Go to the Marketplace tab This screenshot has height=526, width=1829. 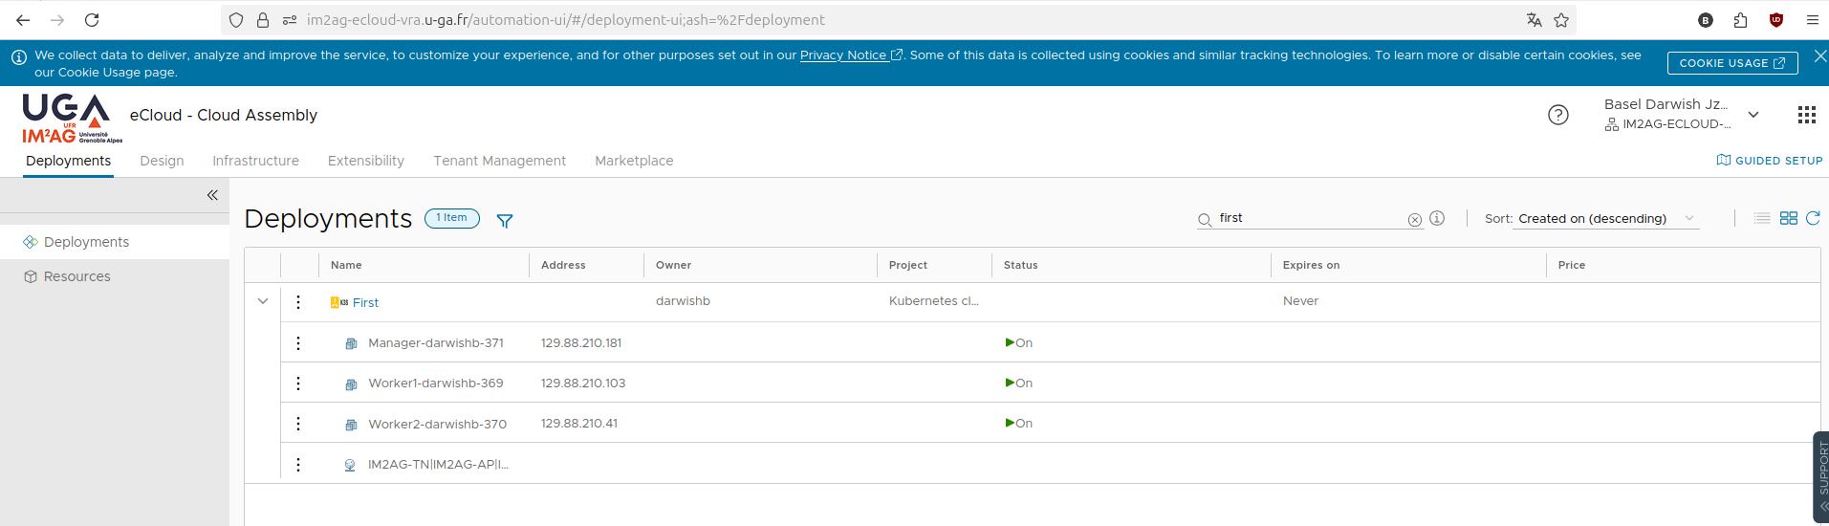[634, 161]
